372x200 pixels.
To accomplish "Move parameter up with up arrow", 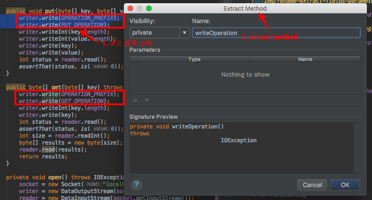I will click(135, 100).
